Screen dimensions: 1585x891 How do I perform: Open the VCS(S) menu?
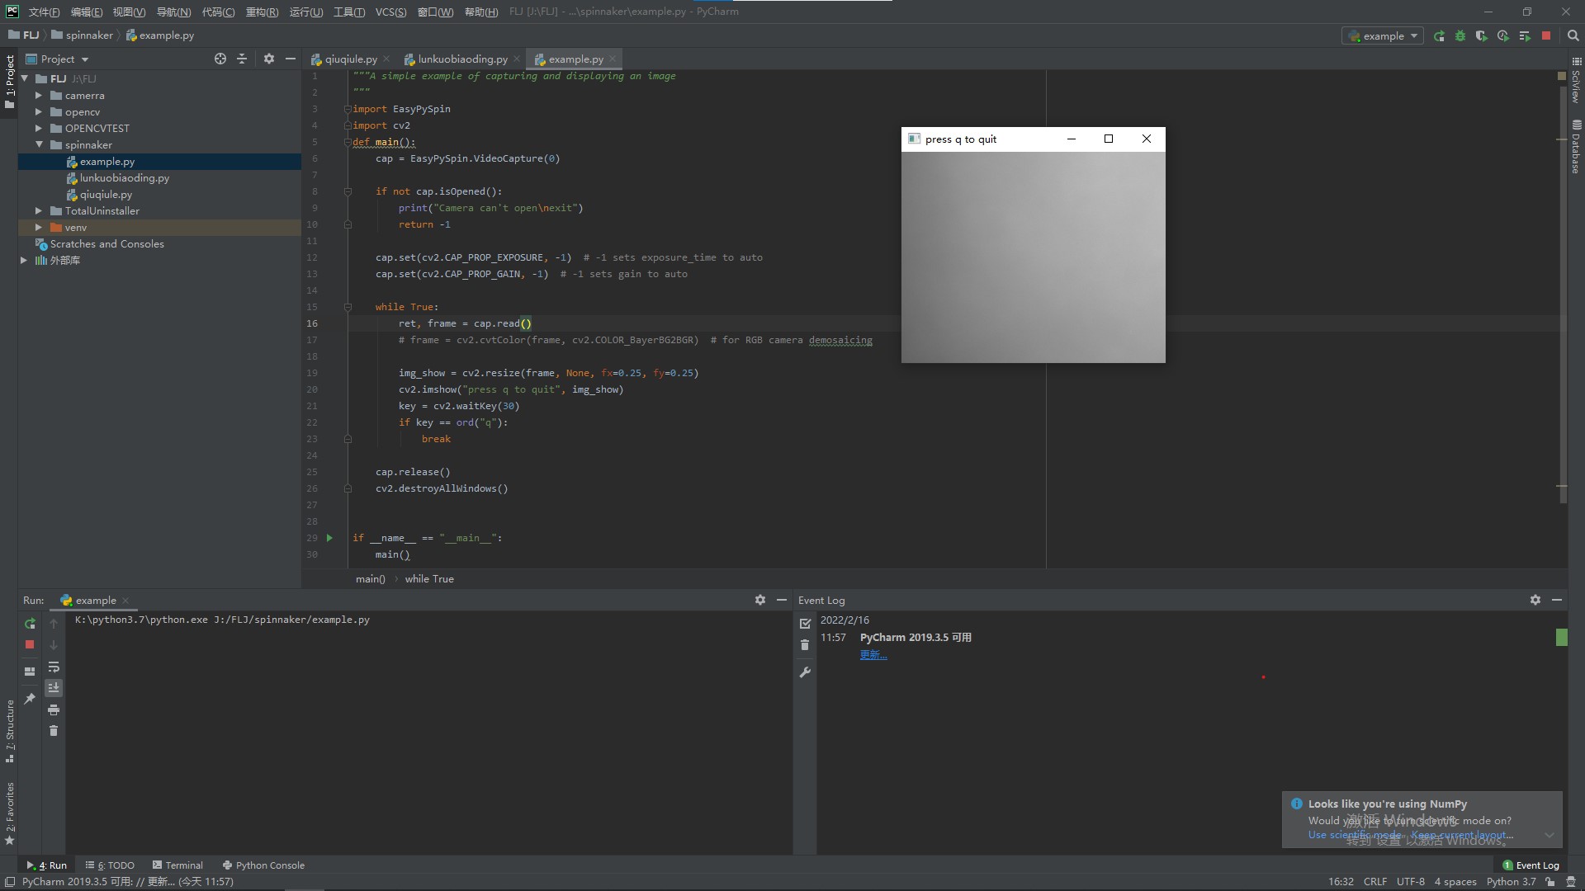tap(390, 12)
